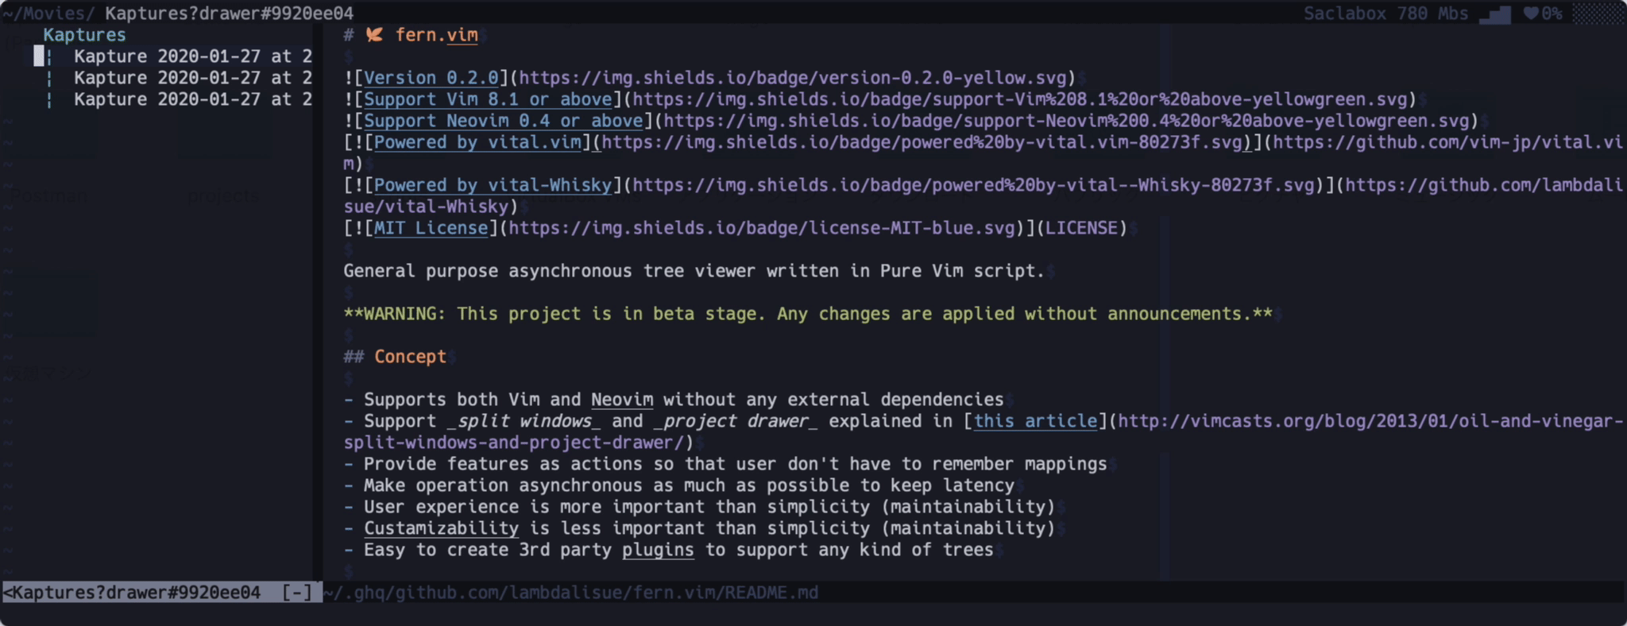Collapse the Kaptures root node in the drawer
Screen dimensions: 1627x626
(84, 34)
